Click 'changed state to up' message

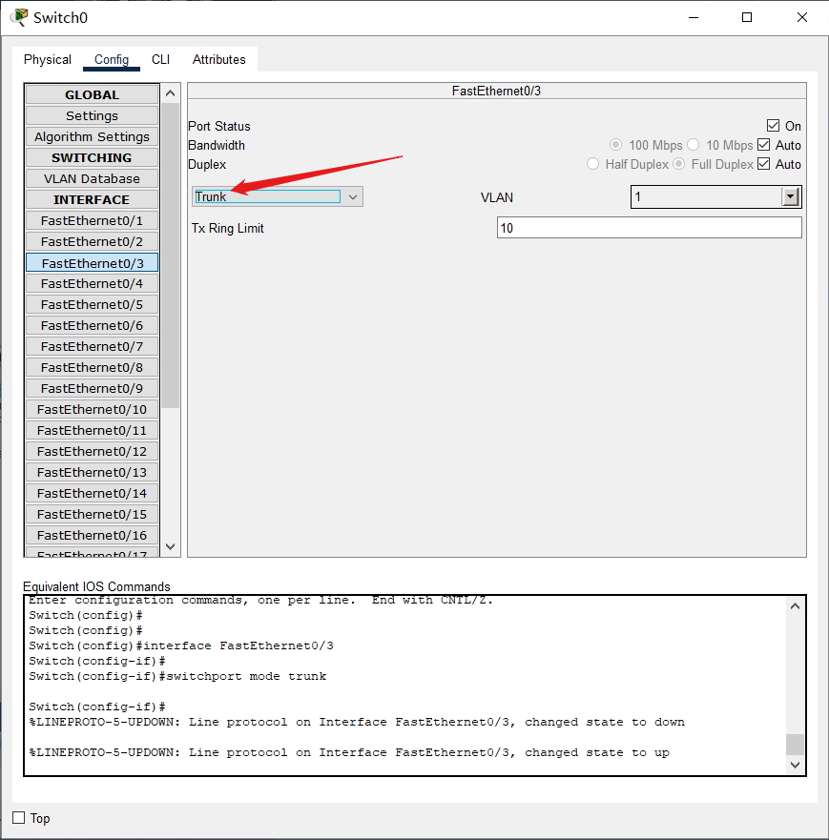597,752
